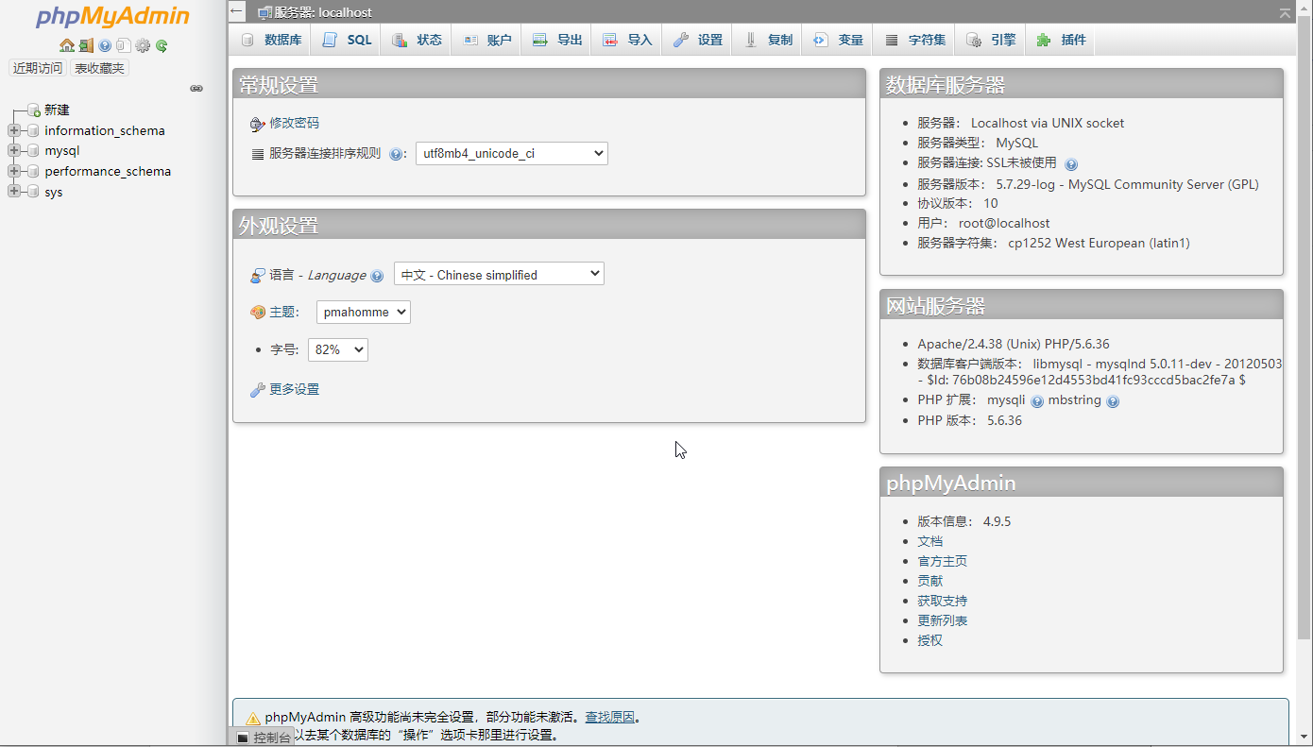This screenshot has height=747, width=1313.
Task: Open the 数据库 tab
Action: point(270,40)
